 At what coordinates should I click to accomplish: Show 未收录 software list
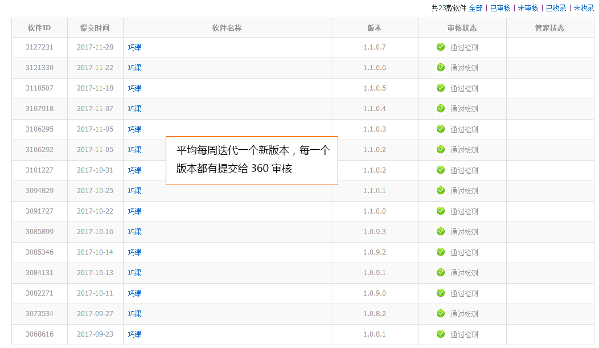584,8
